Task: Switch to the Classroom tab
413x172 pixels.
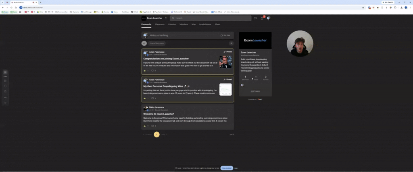Action: [160, 25]
